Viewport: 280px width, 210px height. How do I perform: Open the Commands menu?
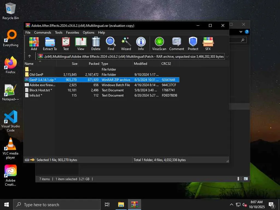43,33
